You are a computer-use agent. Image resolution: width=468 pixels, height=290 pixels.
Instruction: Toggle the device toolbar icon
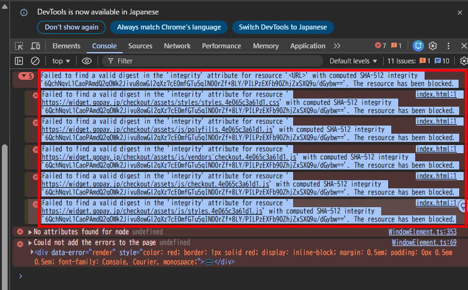(35, 46)
